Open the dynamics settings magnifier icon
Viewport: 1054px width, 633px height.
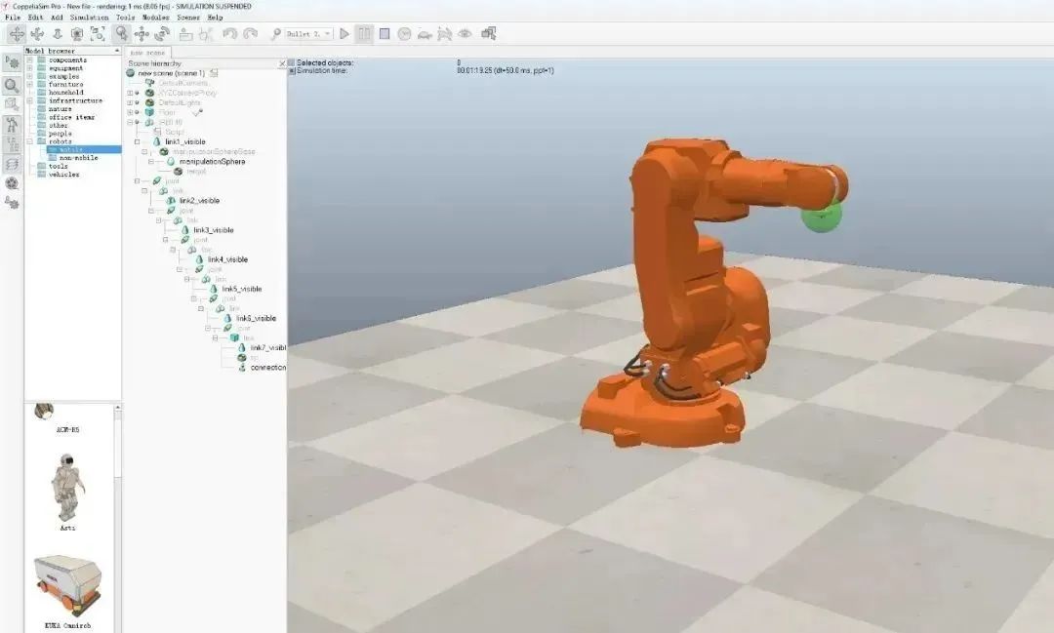(x=275, y=33)
